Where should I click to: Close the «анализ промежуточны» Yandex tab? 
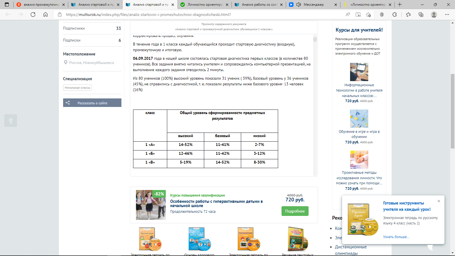[63, 5]
